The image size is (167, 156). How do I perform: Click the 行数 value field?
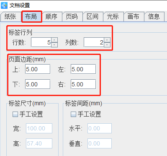(41, 42)
